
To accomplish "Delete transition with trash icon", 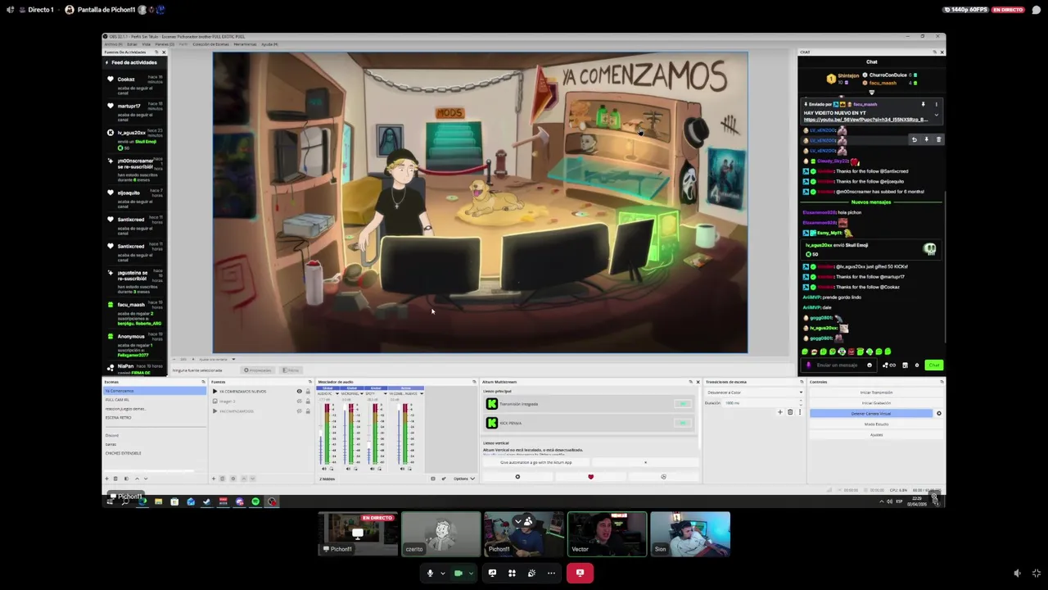I will [x=790, y=412].
